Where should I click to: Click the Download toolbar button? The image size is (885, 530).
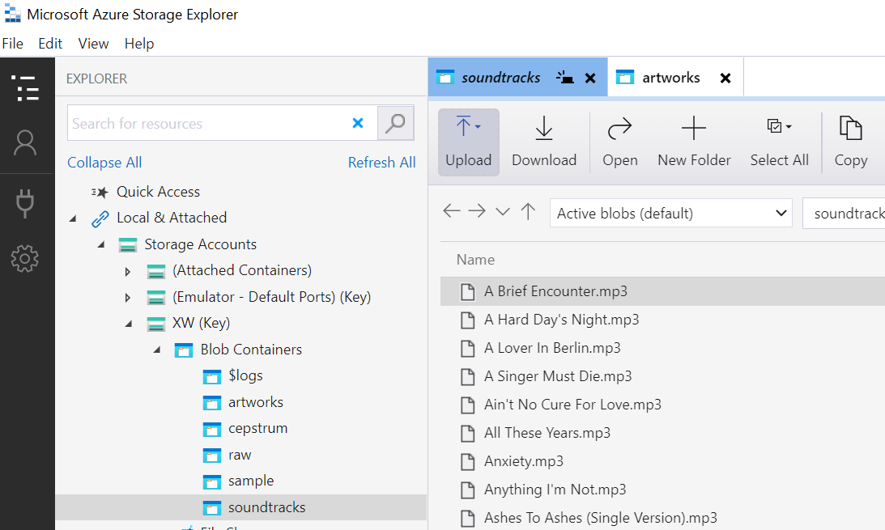(544, 142)
